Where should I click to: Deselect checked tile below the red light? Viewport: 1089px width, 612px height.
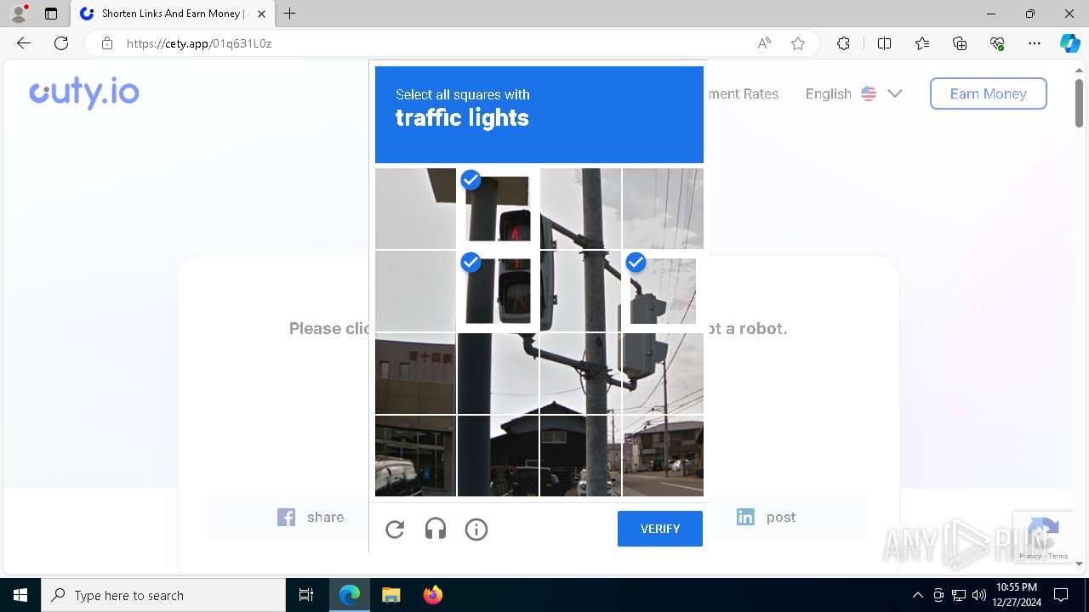point(498,291)
